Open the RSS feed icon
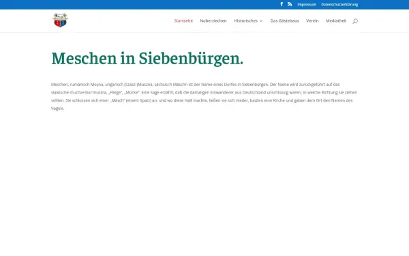 point(290,4)
